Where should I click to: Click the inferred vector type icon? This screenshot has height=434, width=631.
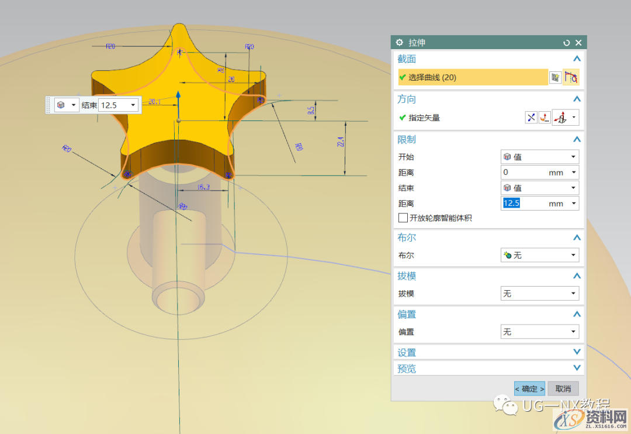click(561, 118)
